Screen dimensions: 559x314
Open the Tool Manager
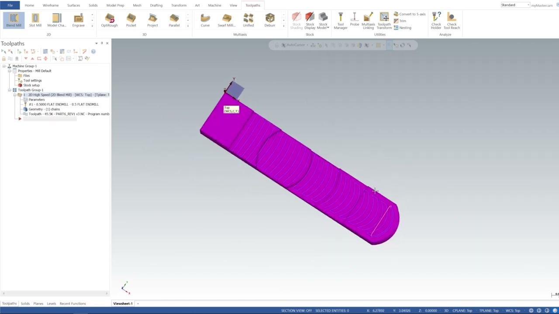(341, 21)
